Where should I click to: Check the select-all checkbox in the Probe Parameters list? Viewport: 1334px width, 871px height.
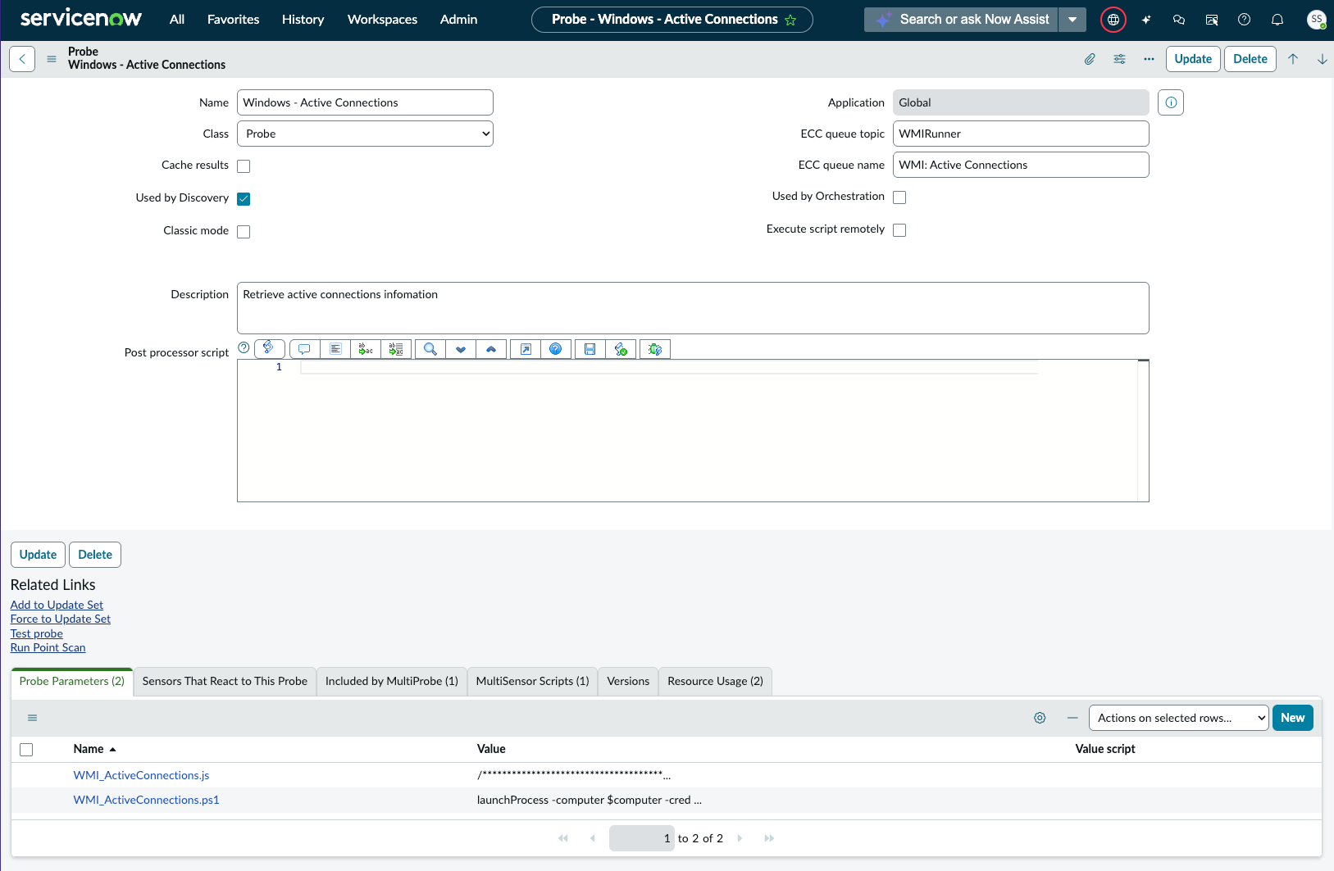click(x=26, y=750)
